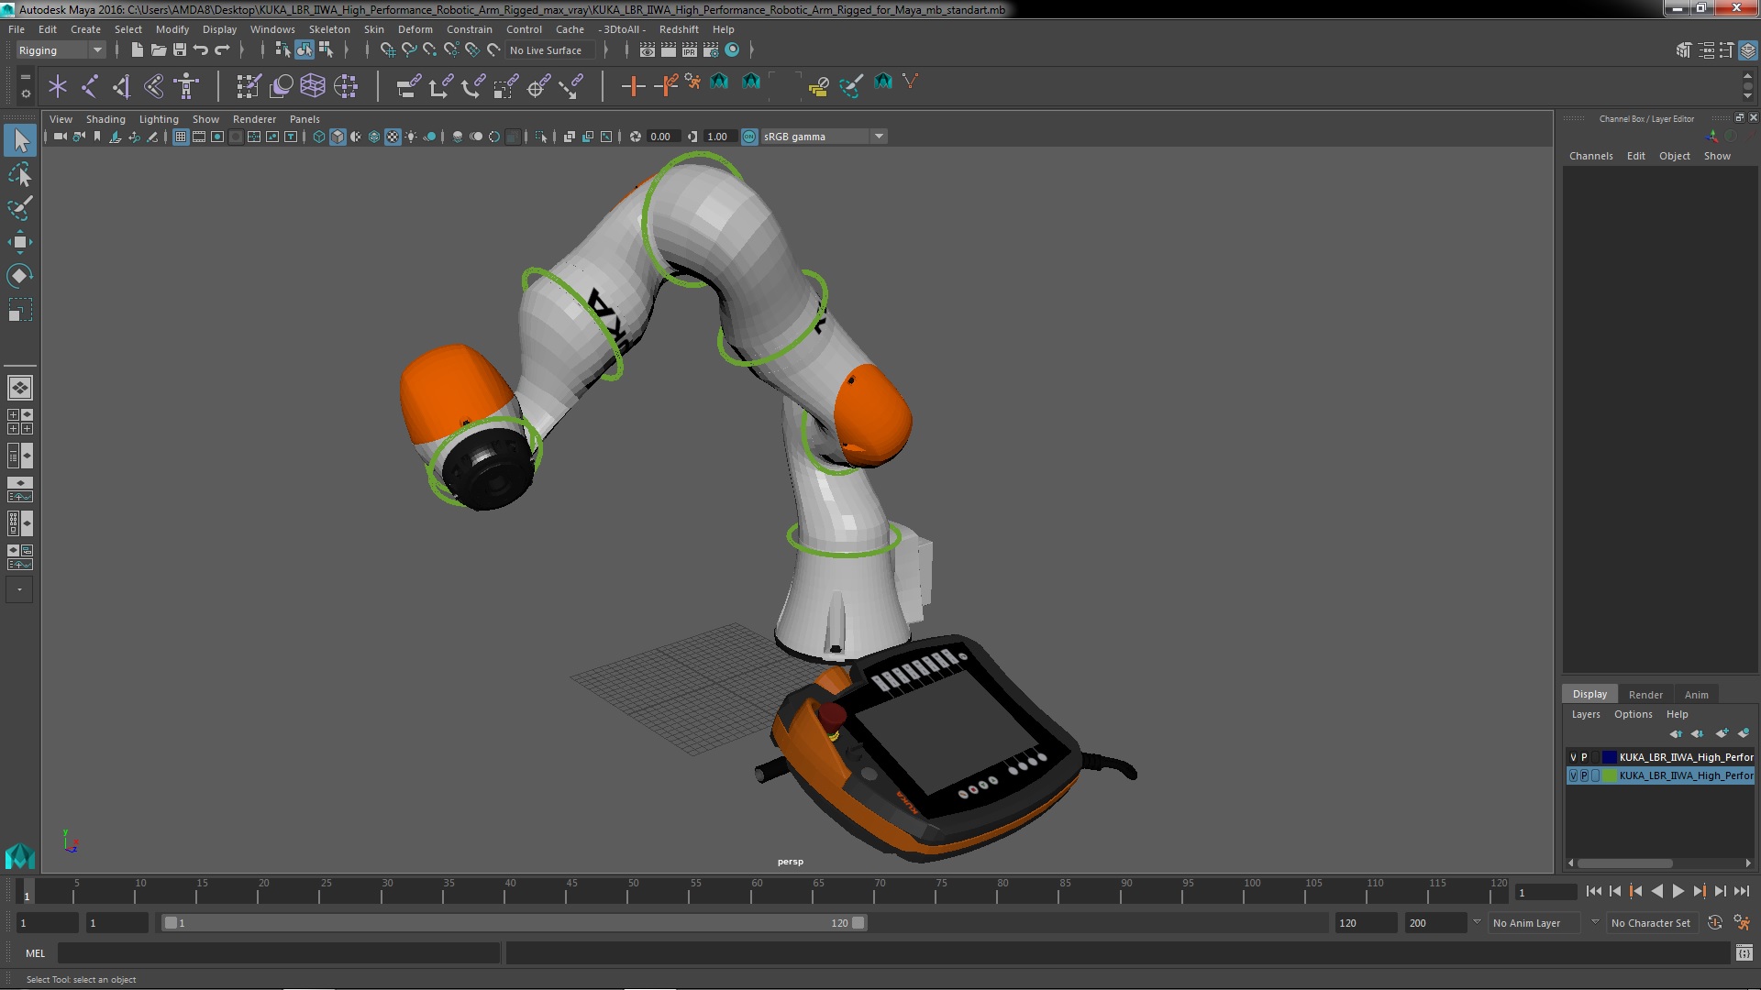Toggle Auto Keyframe button
This screenshot has height=990, width=1761.
1714,923
